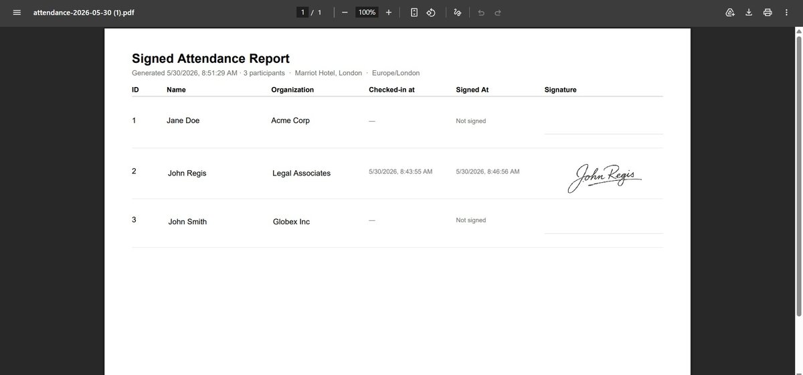Zoom out with the minus button
803x375 pixels.
tap(345, 13)
